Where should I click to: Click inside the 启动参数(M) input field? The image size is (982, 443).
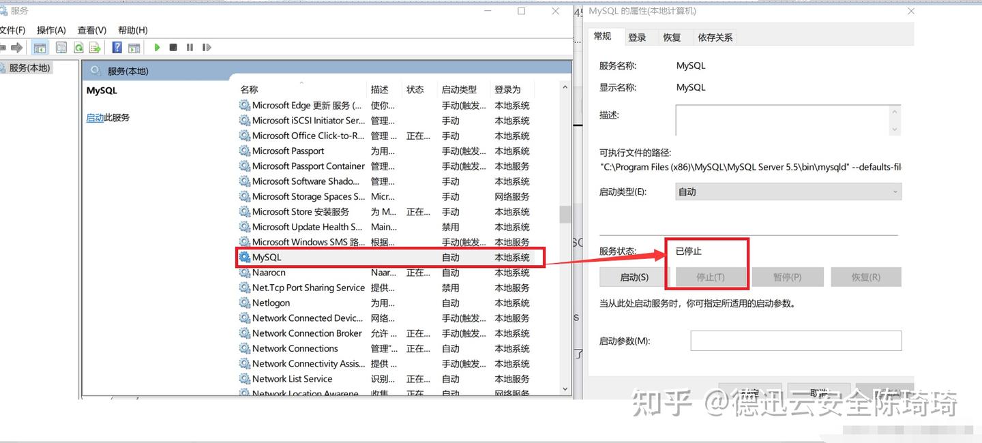point(796,340)
